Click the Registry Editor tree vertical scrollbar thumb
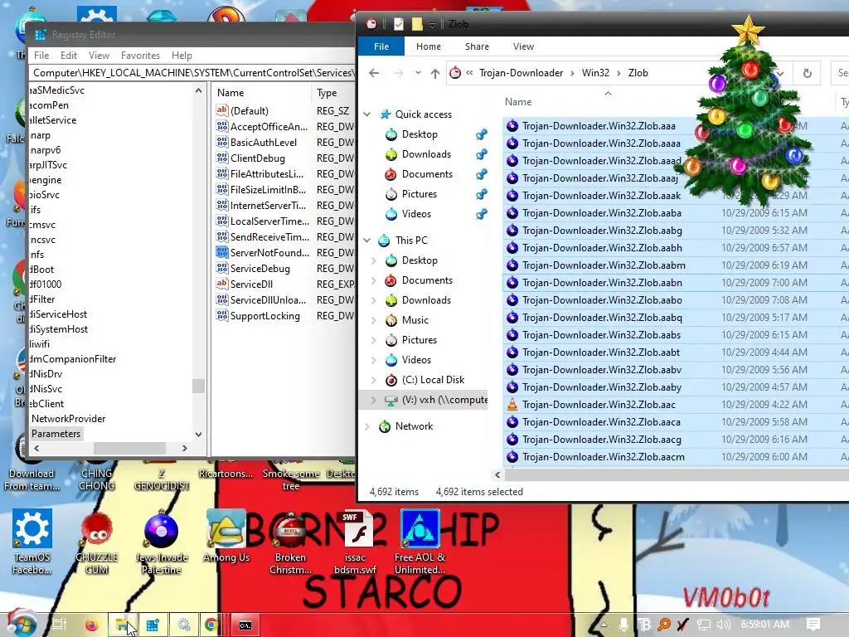Image resolution: width=849 pixels, height=637 pixels. coord(198,386)
